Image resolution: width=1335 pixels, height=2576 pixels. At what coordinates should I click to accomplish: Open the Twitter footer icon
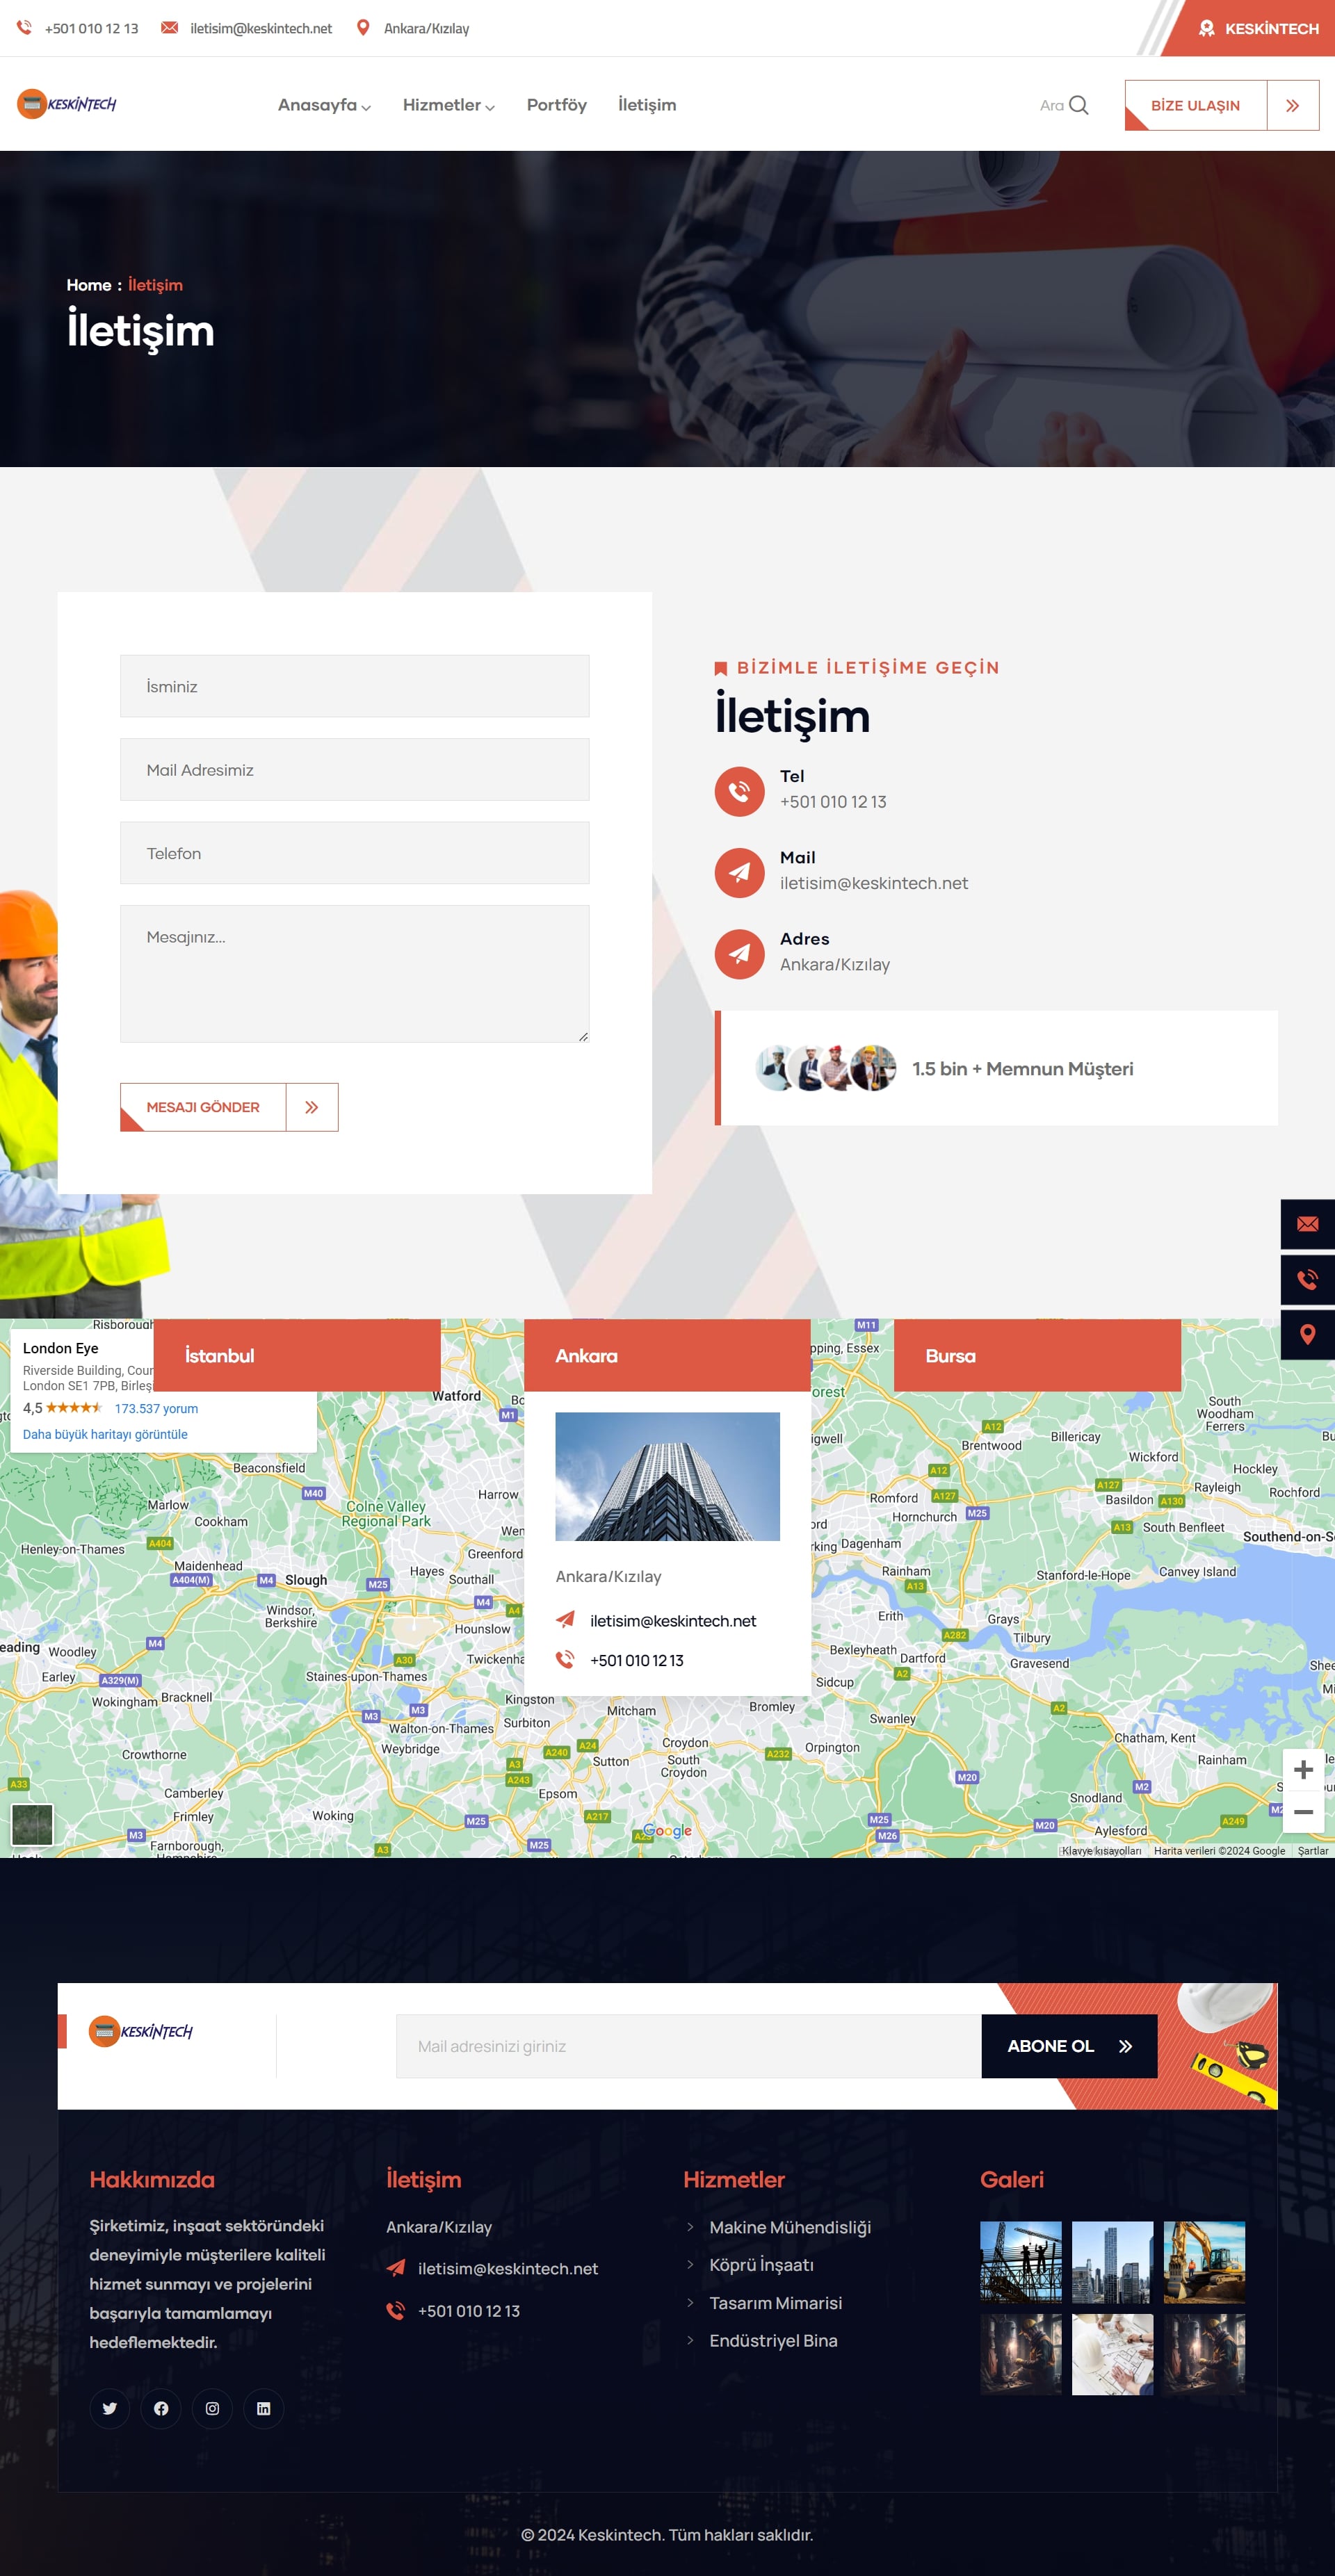coord(110,2408)
